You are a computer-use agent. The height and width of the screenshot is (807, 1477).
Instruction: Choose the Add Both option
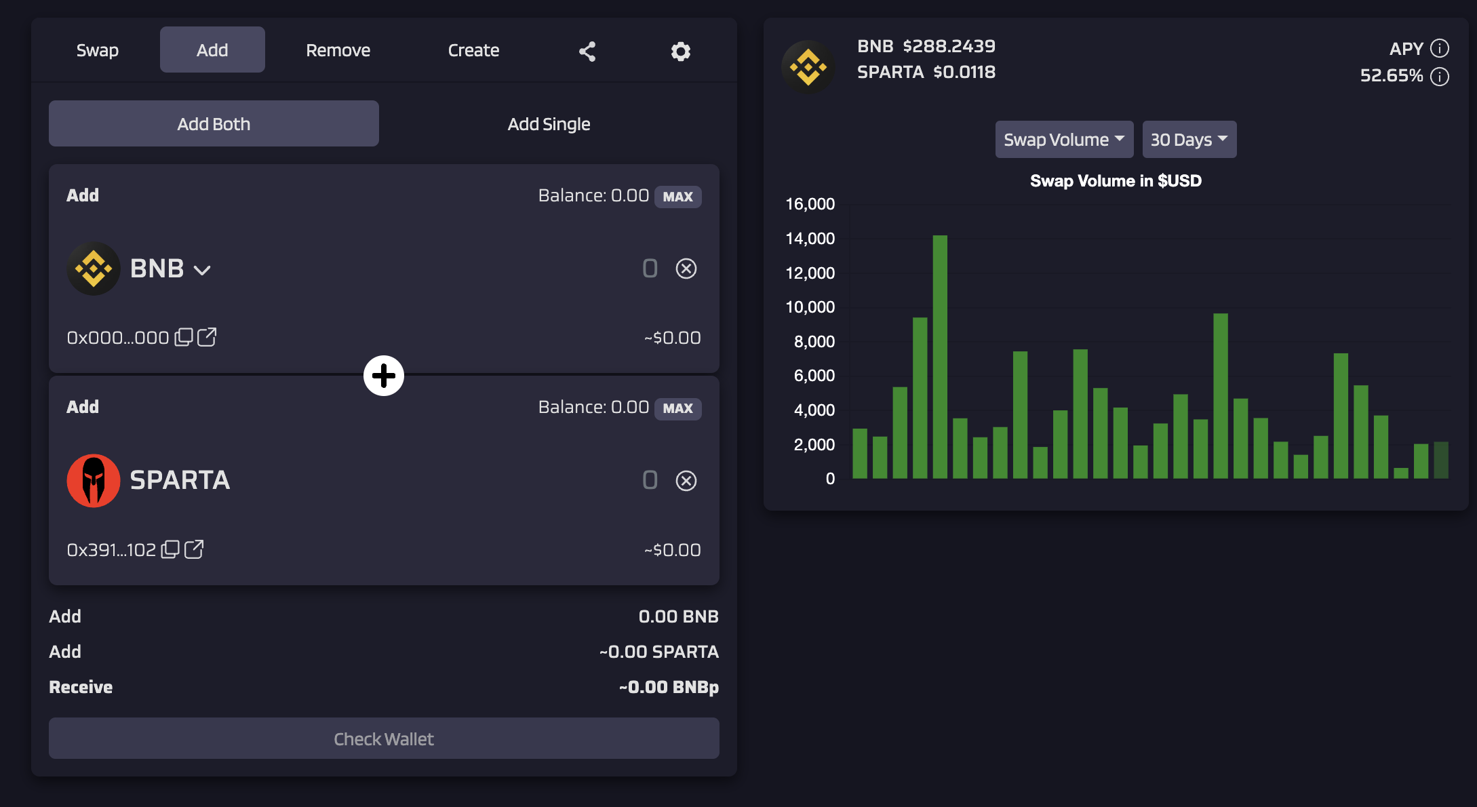tap(214, 123)
